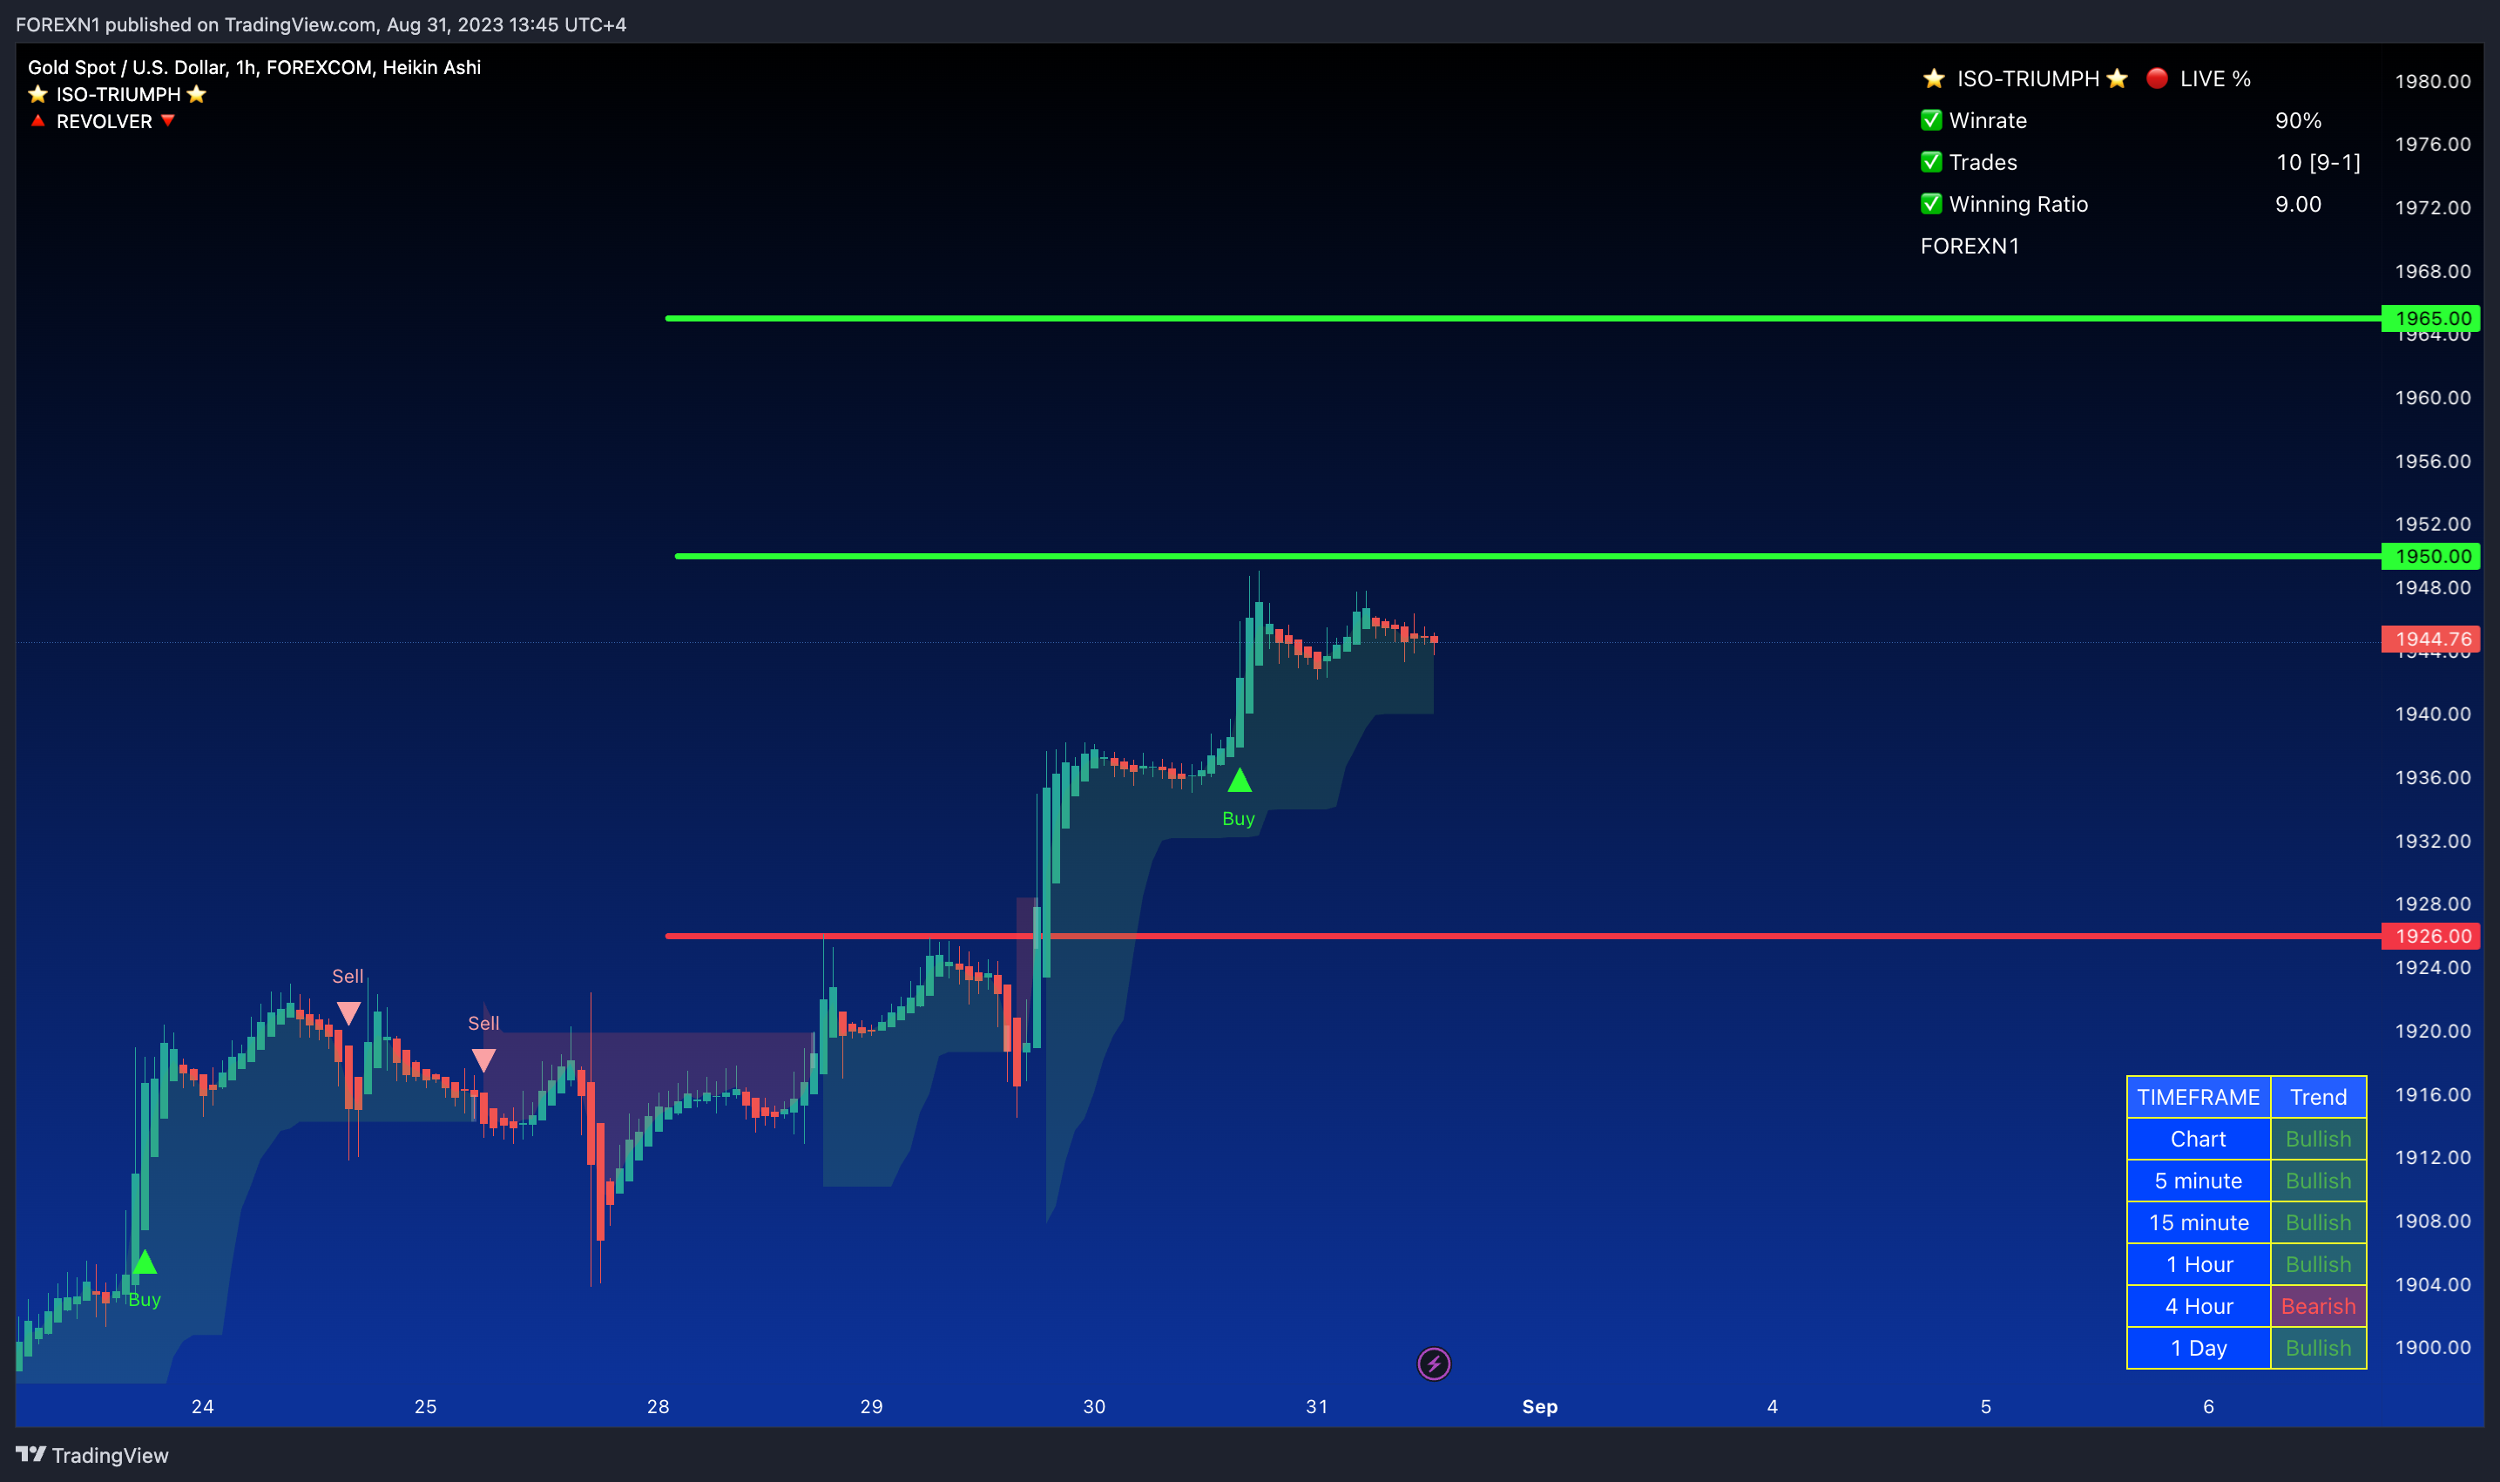Click the green checkmark beside Winrate

(x=1932, y=120)
